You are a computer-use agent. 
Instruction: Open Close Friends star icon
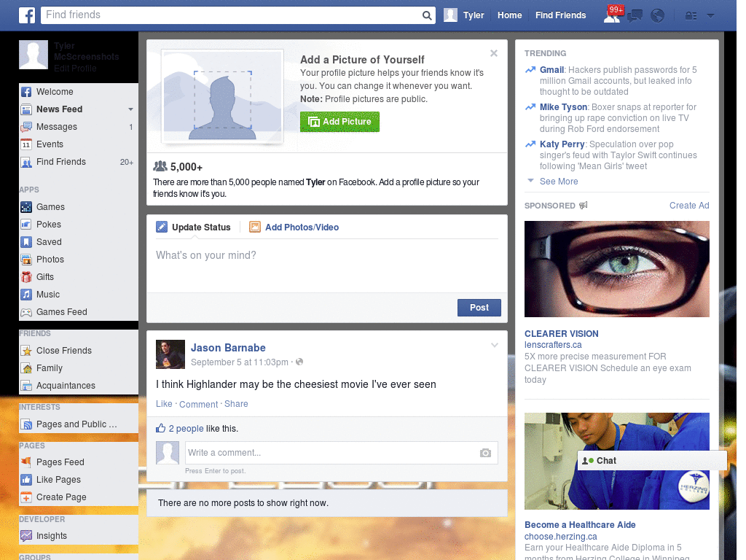26,351
